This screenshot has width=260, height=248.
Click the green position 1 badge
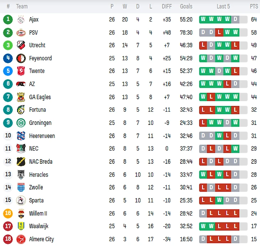coord(8,19)
